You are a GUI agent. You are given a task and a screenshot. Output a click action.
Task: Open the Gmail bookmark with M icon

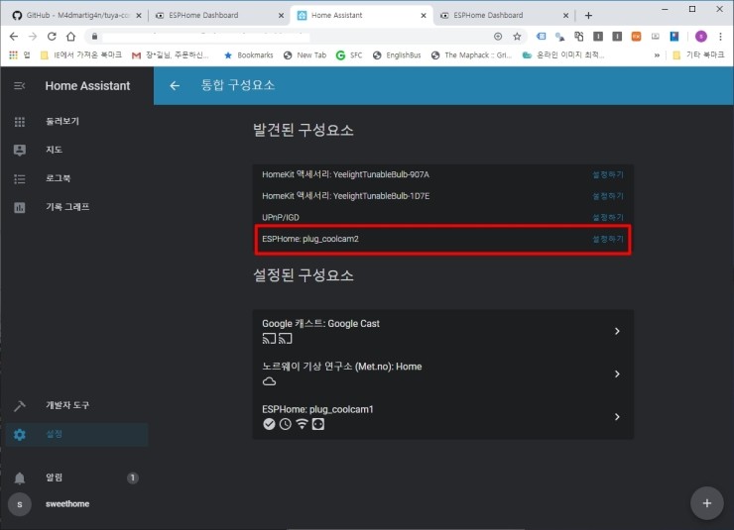171,55
